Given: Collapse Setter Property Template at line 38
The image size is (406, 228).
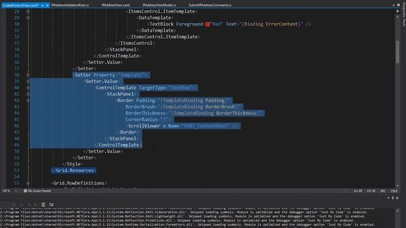Looking at the screenshot, I should (x=28, y=75).
